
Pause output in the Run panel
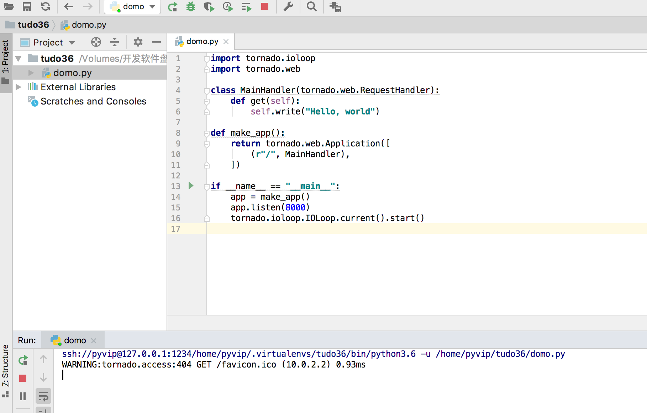coord(23,396)
